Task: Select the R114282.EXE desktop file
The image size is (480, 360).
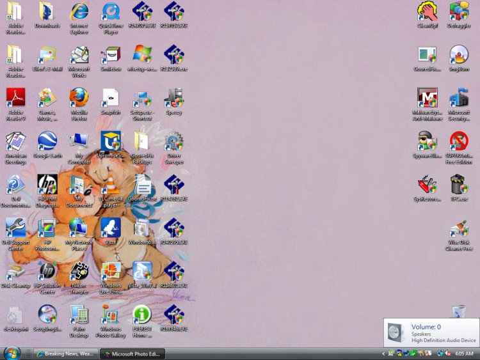Action: (x=174, y=189)
